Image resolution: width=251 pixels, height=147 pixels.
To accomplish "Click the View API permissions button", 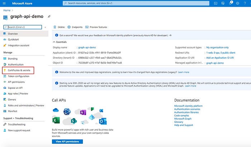I will [67, 142].
